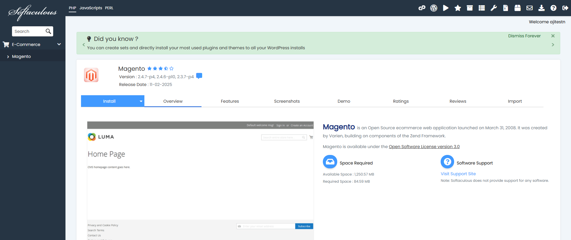
Task: Click the archive box installations icon
Action: click(x=470, y=8)
